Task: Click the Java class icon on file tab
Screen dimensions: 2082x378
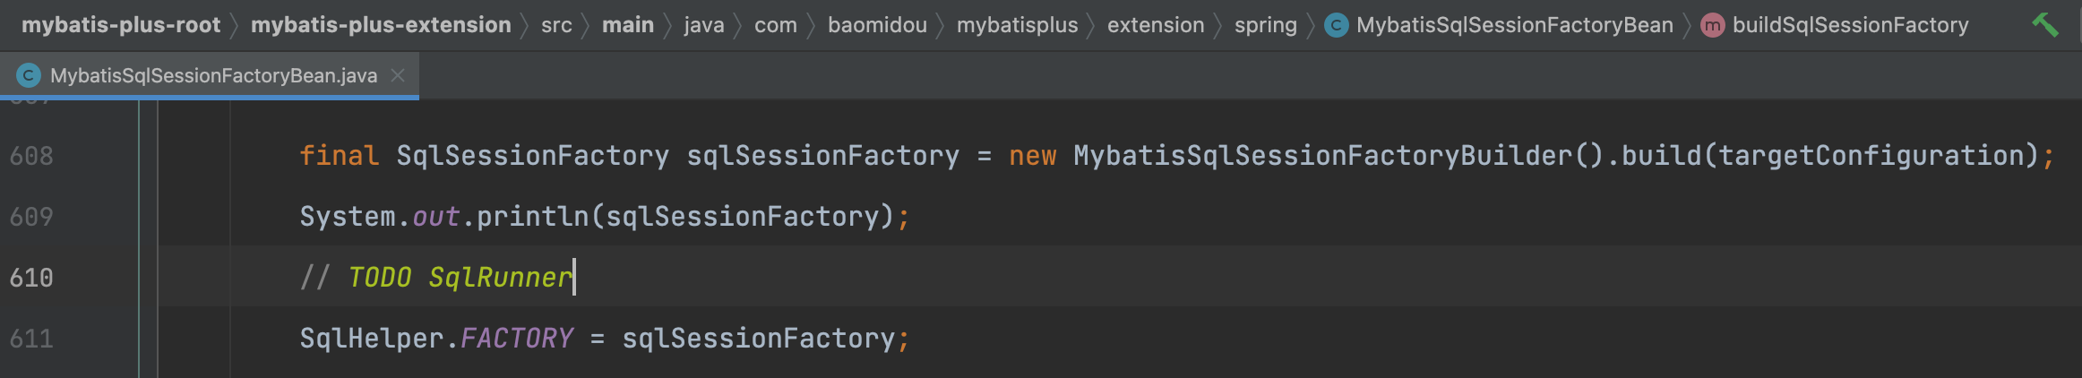Action: coord(29,76)
